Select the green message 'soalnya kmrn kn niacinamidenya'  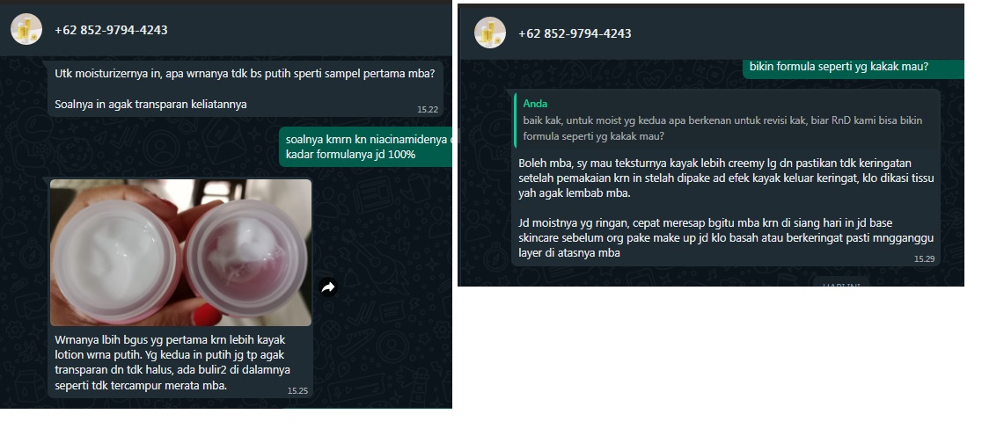point(368,147)
